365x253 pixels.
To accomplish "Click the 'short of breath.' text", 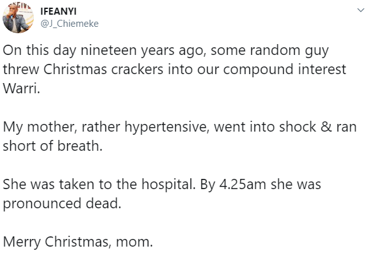I will (x=52, y=146).
